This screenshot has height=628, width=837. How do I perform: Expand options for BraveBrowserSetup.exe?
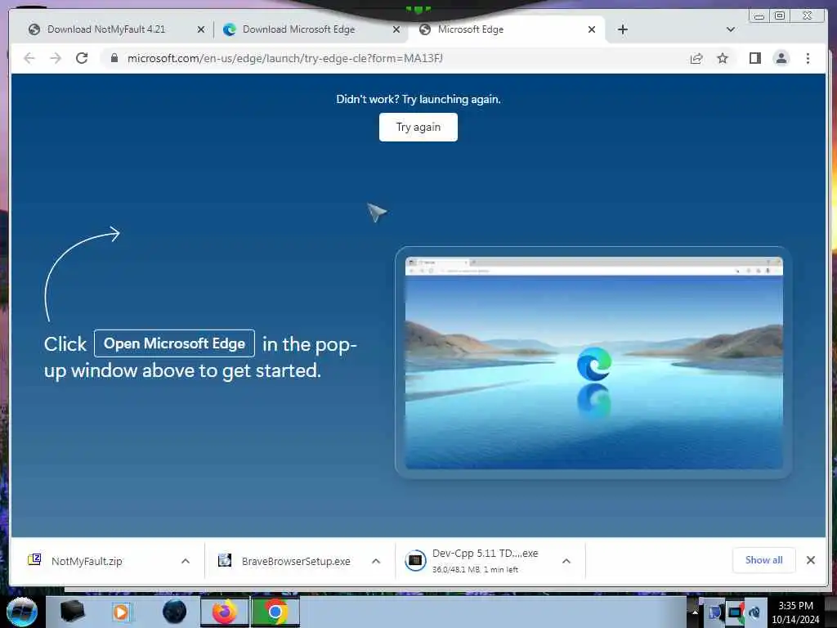(x=376, y=561)
